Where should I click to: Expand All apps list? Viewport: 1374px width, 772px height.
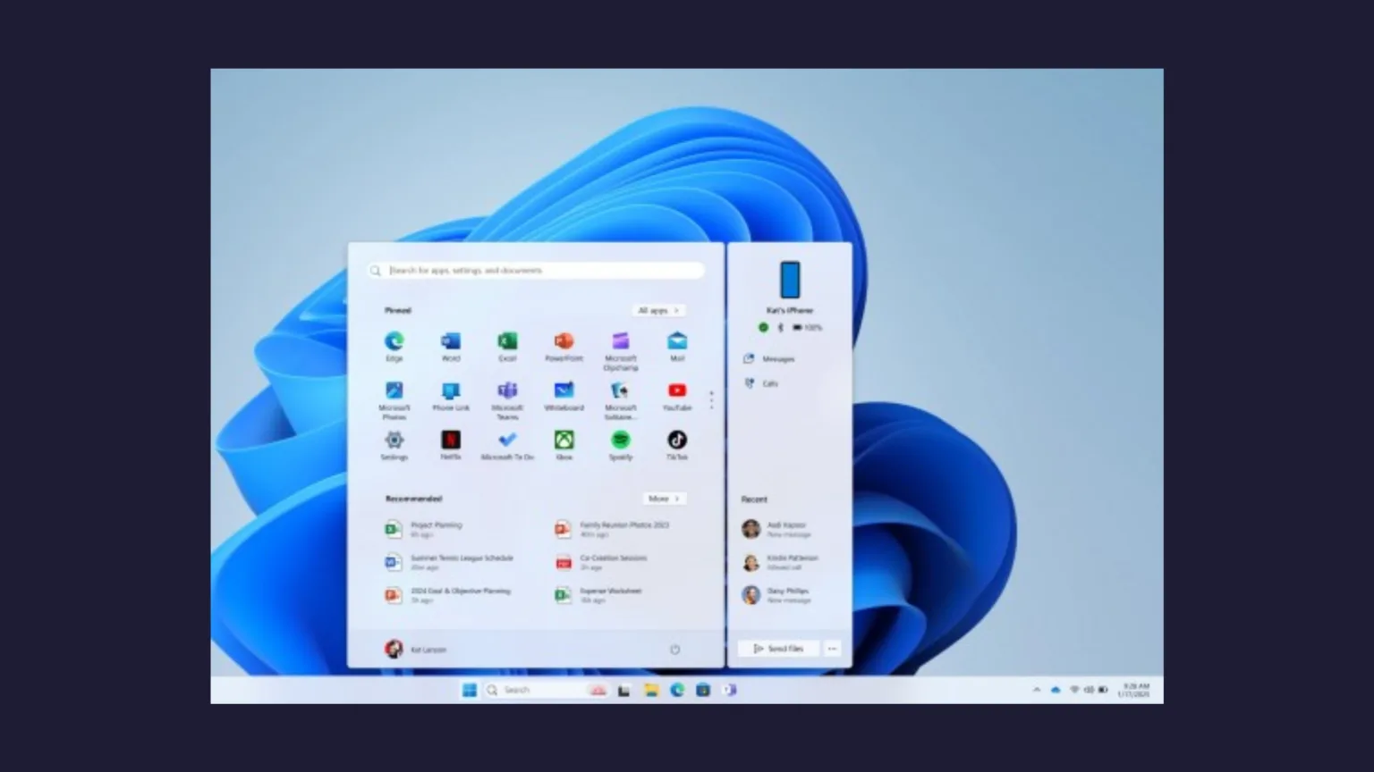(x=658, y=310)
